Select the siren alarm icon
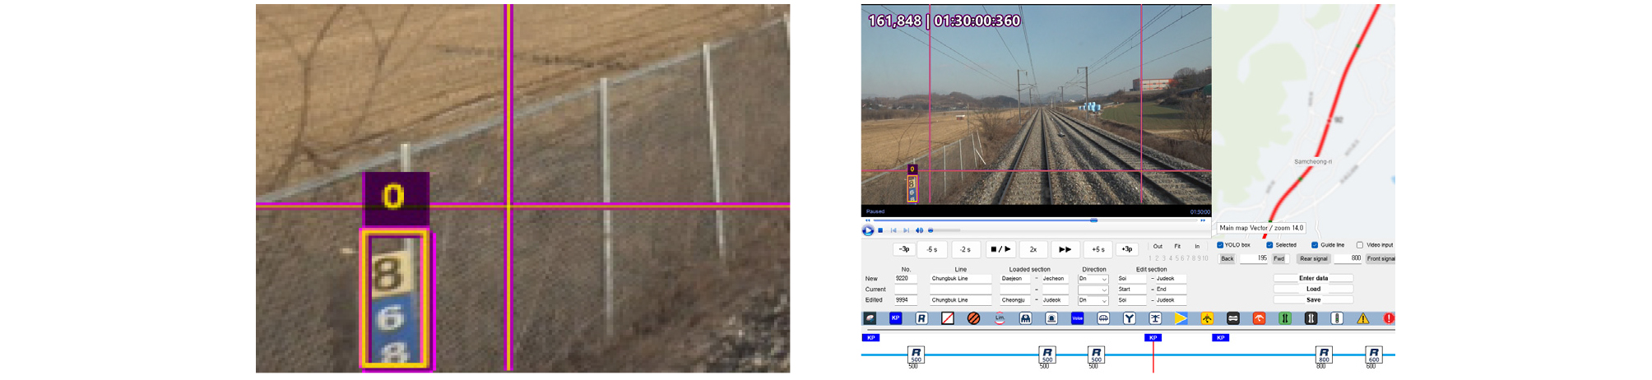This screenshot has height=380, width=1652. (1051, 318)
